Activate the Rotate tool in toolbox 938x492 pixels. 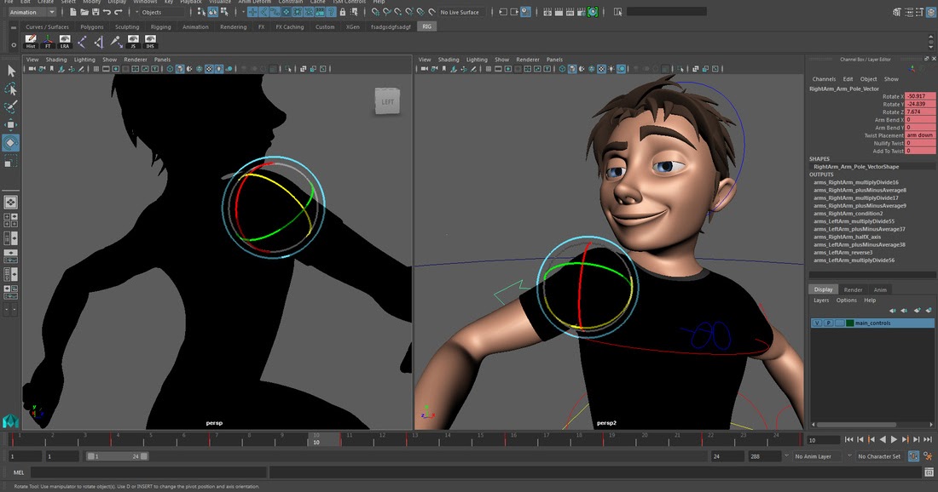click(11, 143)
